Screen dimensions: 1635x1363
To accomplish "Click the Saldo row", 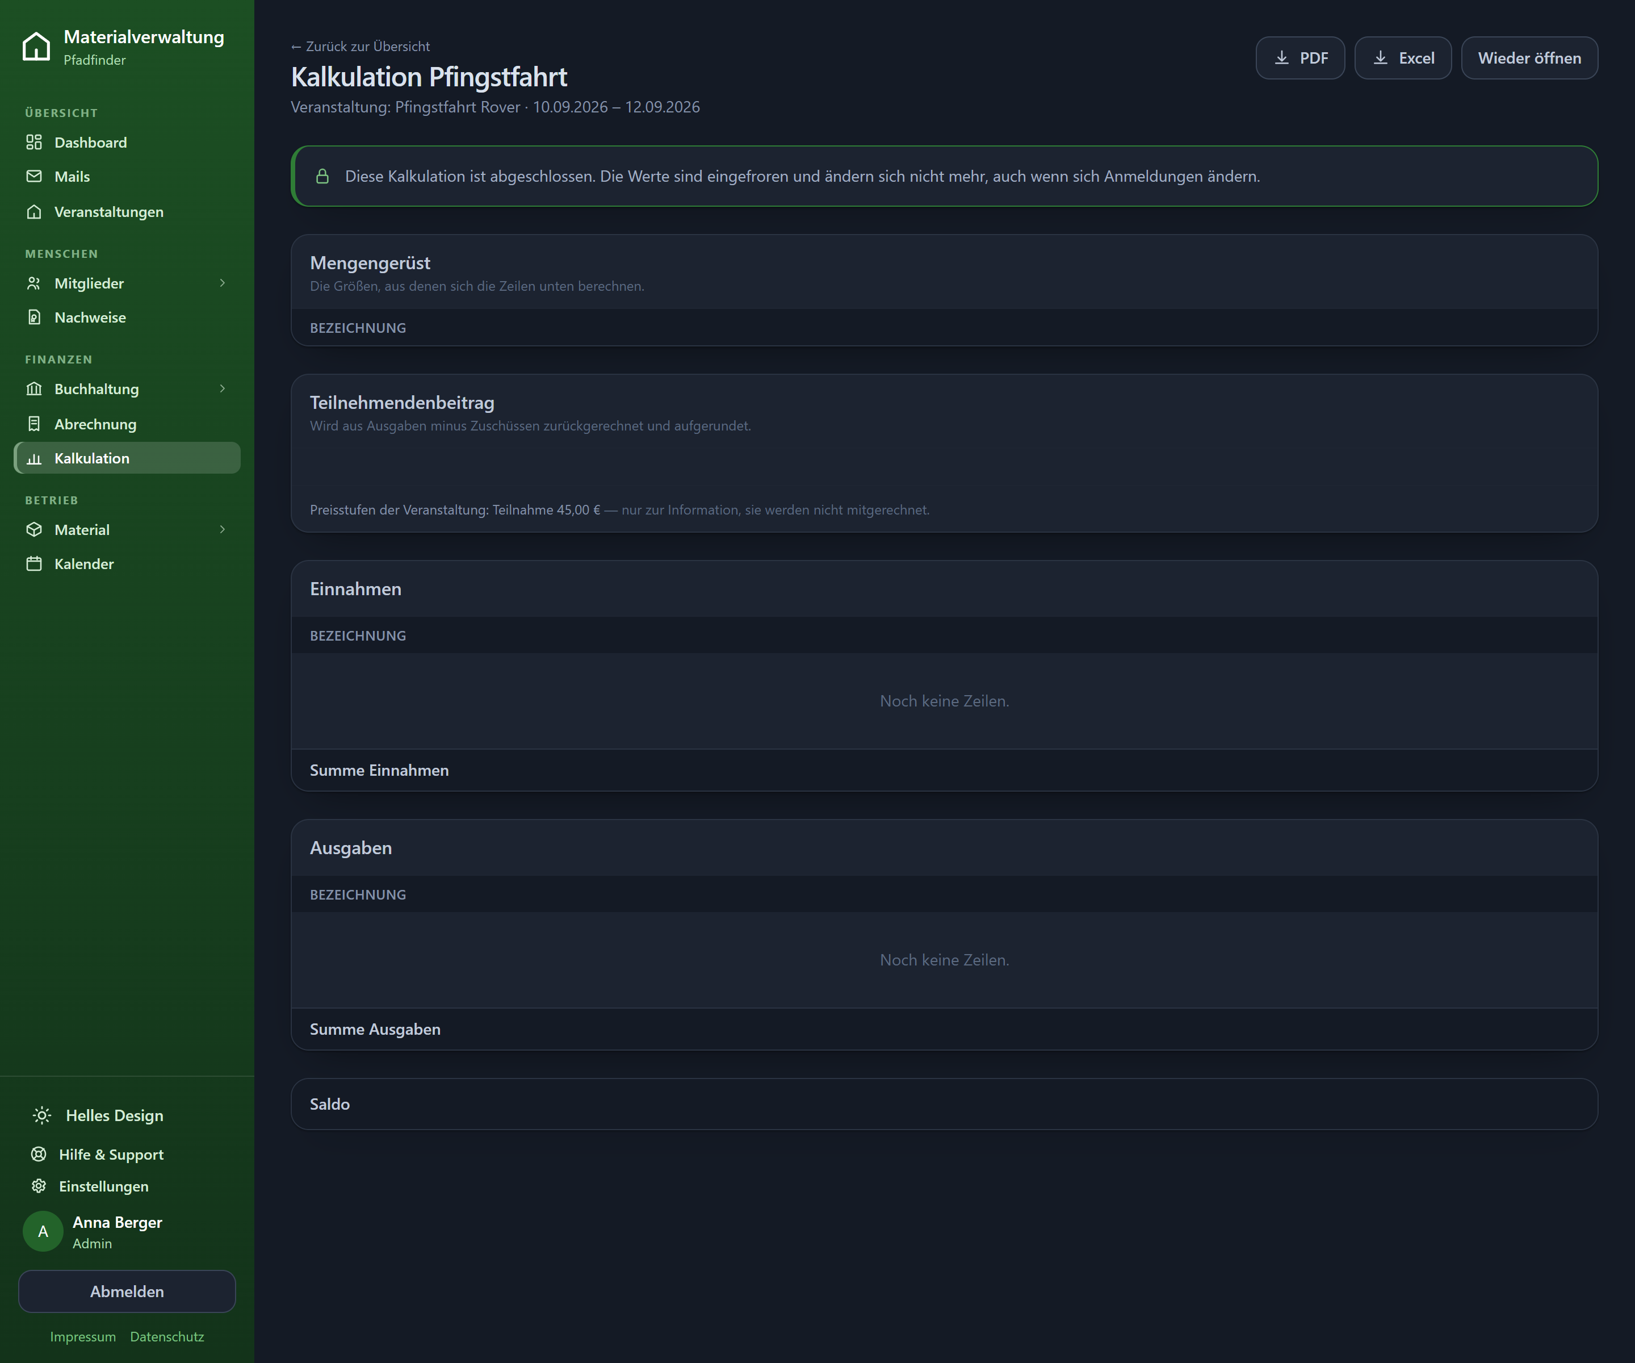I will pos(944,1103).
